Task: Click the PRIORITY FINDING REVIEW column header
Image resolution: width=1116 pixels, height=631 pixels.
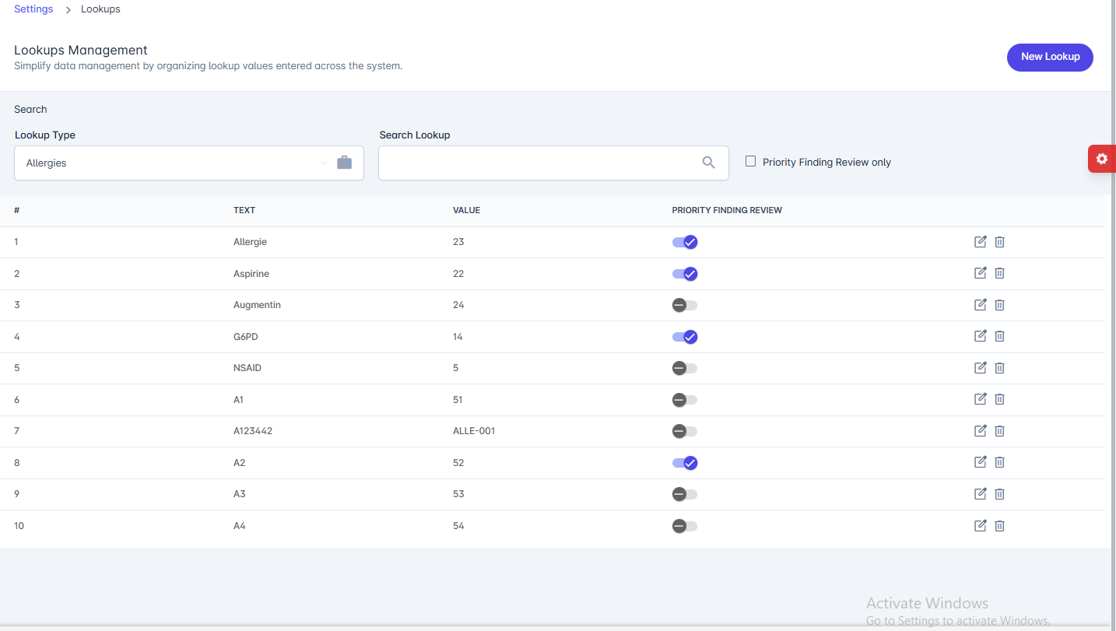Action: (x=727, y=210)
